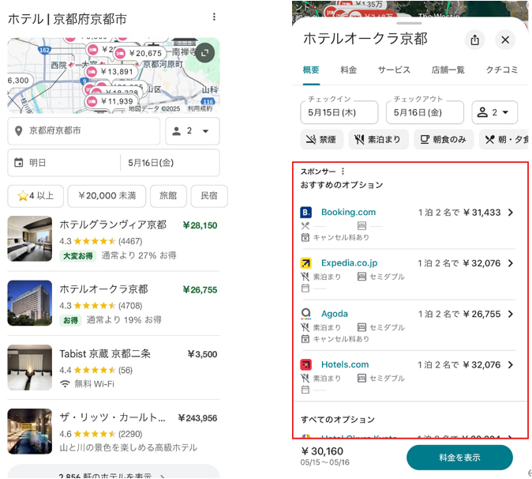Click the Booking.com キャンセル料あり text
Image resolution: width=532 pixels, height=479 pixels.
(x=341, y=237)
